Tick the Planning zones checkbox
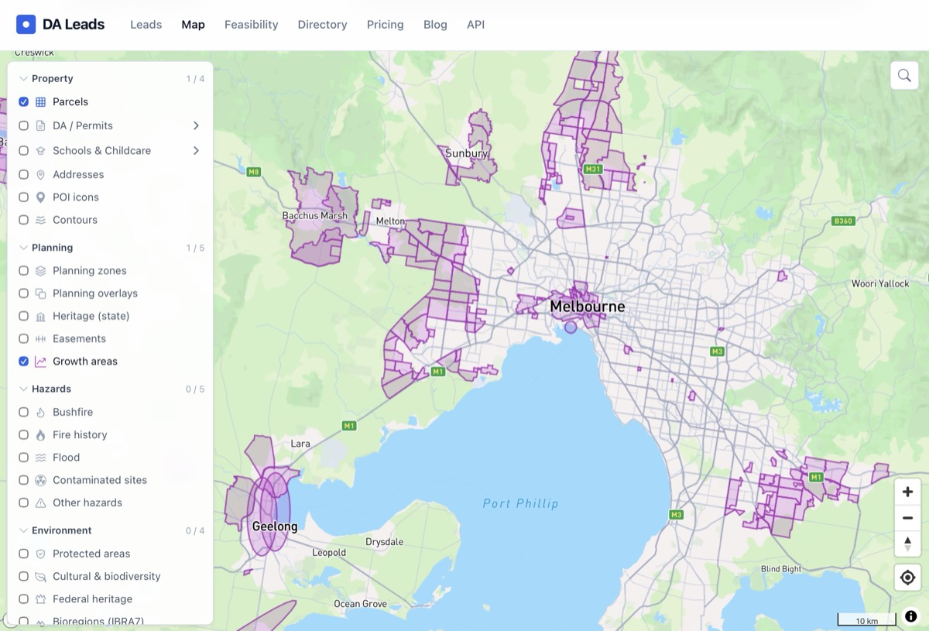This screenshot has width=929, height=631. click(24, 271)
